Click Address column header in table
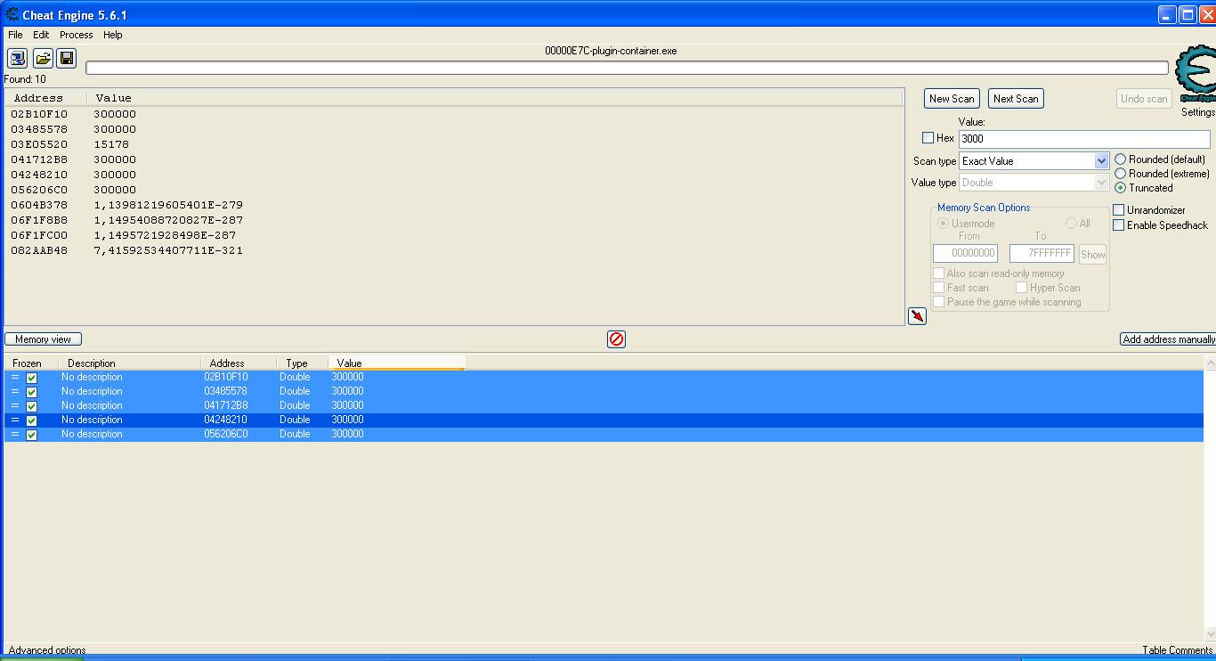Screen dimensions: 1216x661 [239, 363]
